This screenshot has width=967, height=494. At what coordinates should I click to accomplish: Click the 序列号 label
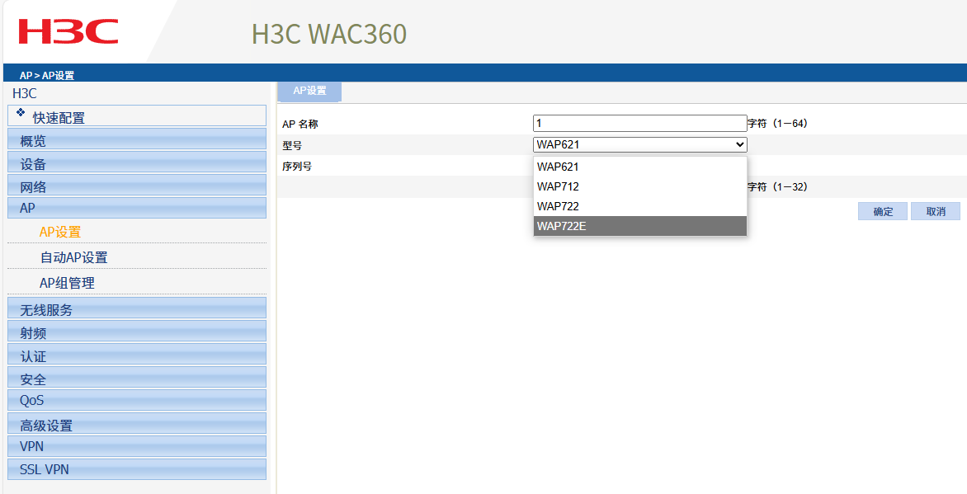[x=297, y=167]
